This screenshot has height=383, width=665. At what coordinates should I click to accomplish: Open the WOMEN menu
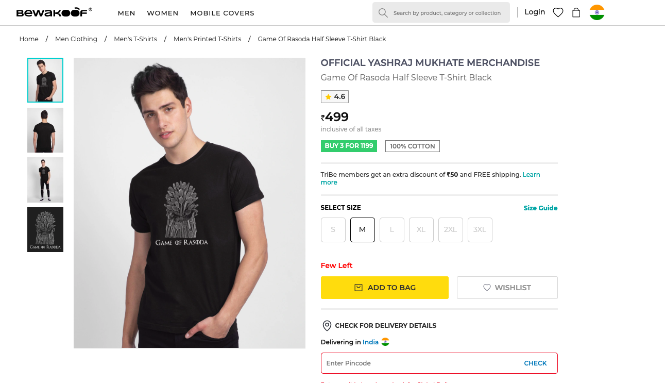pos(163,13)
